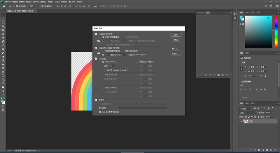Select the Clone Stamp tool
Viewport: 280px width, 153px height.
pos(3,49)
